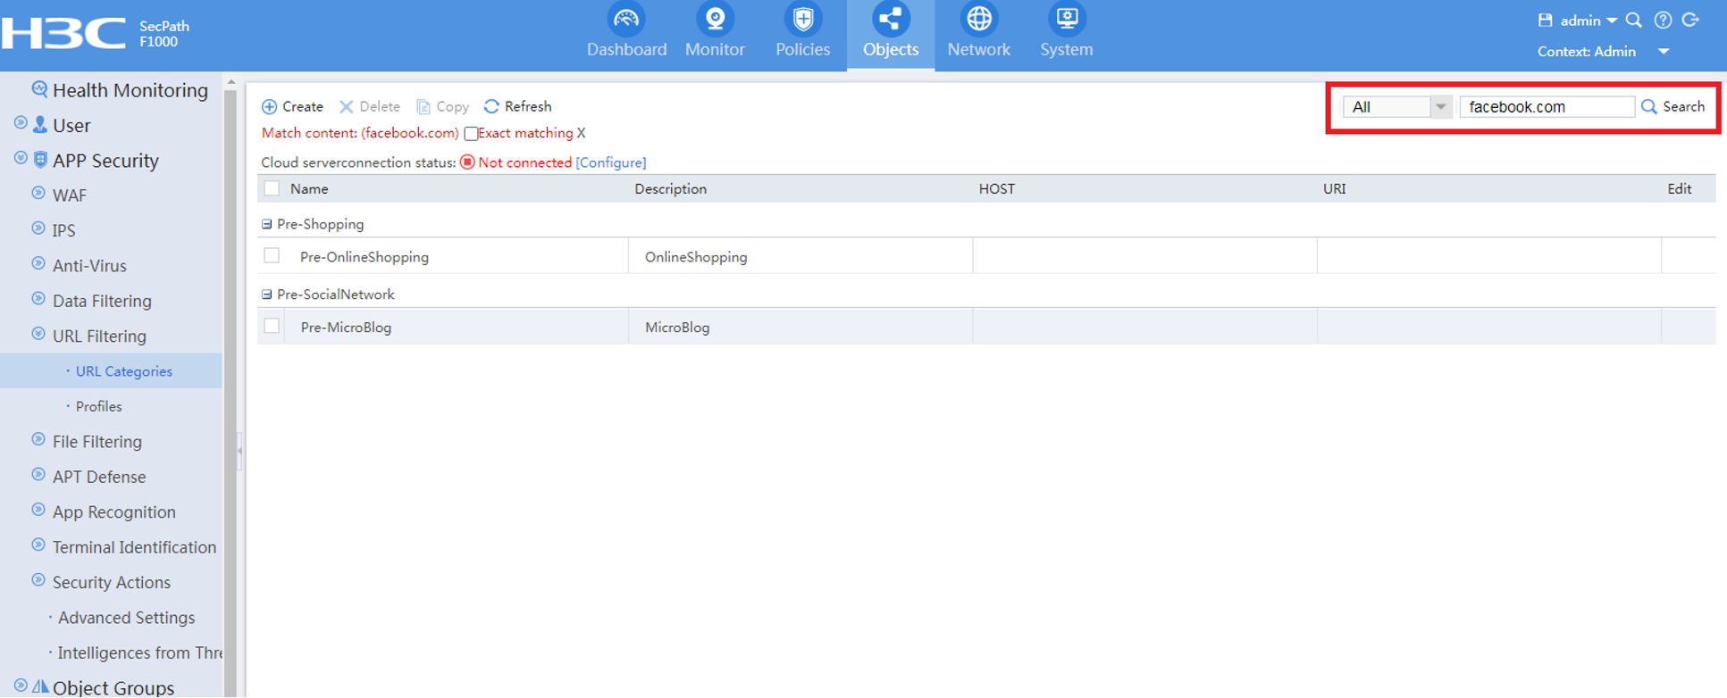Image resolution: width=1727 pixels, height=698 pixels.
Task: Expand the Anti-Virus menu item
Action: point(38,264)
